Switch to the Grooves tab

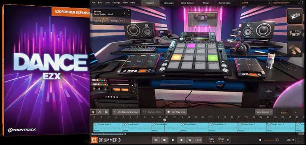(x=169, y=3)
